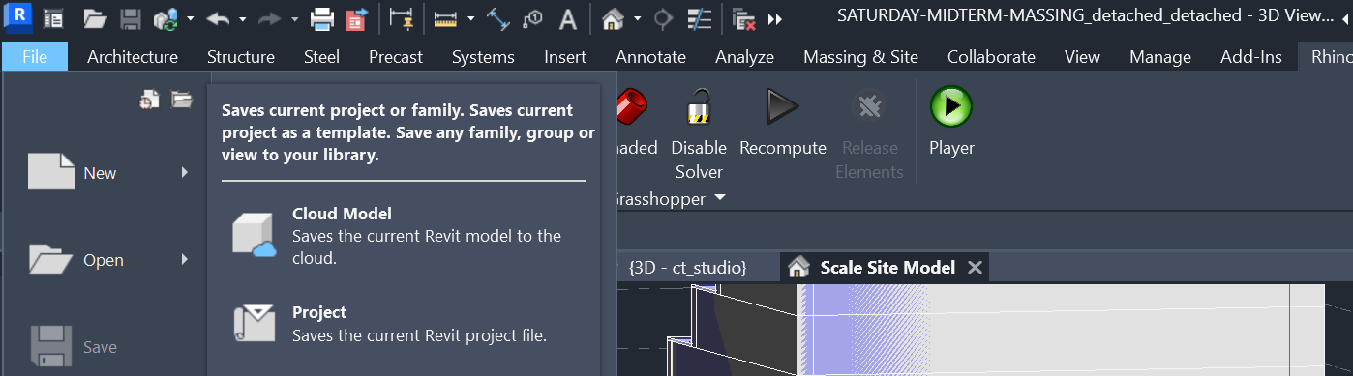This screenshot has height=376, width=1353.
Task: Click the Export PDF icon
Action: coord(356,18)
